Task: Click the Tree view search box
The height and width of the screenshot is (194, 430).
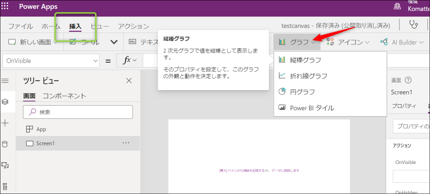Action: [x=78, y=112]
